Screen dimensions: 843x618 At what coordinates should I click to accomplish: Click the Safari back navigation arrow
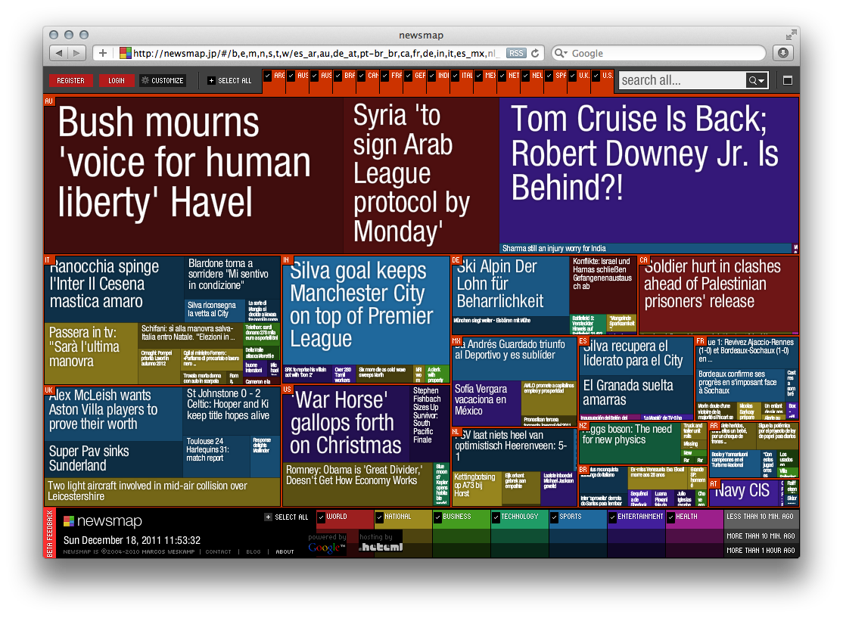(59, 53)
